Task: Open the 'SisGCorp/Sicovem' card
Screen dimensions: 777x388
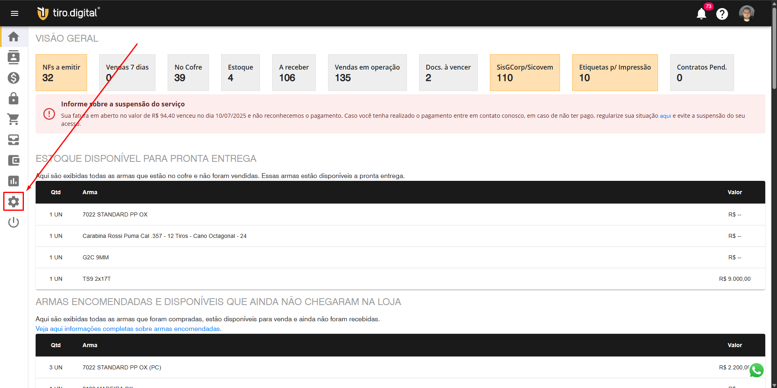Action: 524,72
